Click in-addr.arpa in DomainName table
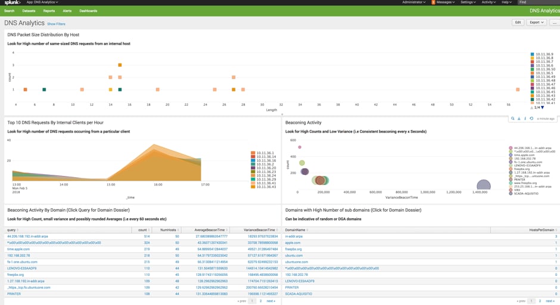560x305 pixels. coord(294,236)
